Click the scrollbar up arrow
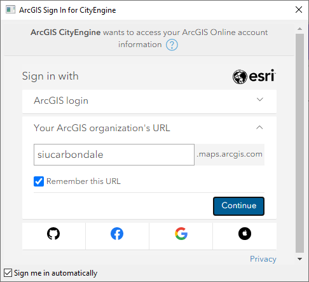 (x=299, y=29)
